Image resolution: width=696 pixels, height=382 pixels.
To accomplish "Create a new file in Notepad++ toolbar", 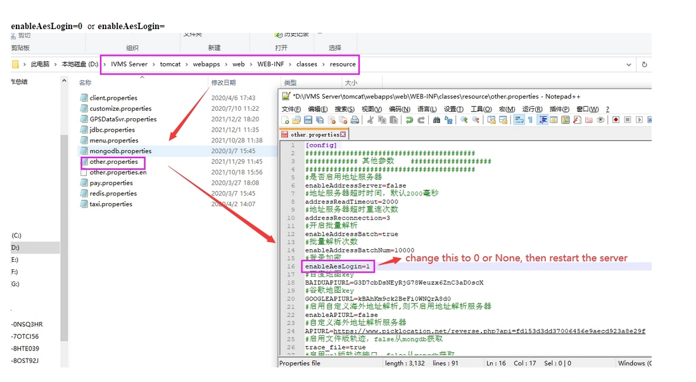I will coord(285,120).
